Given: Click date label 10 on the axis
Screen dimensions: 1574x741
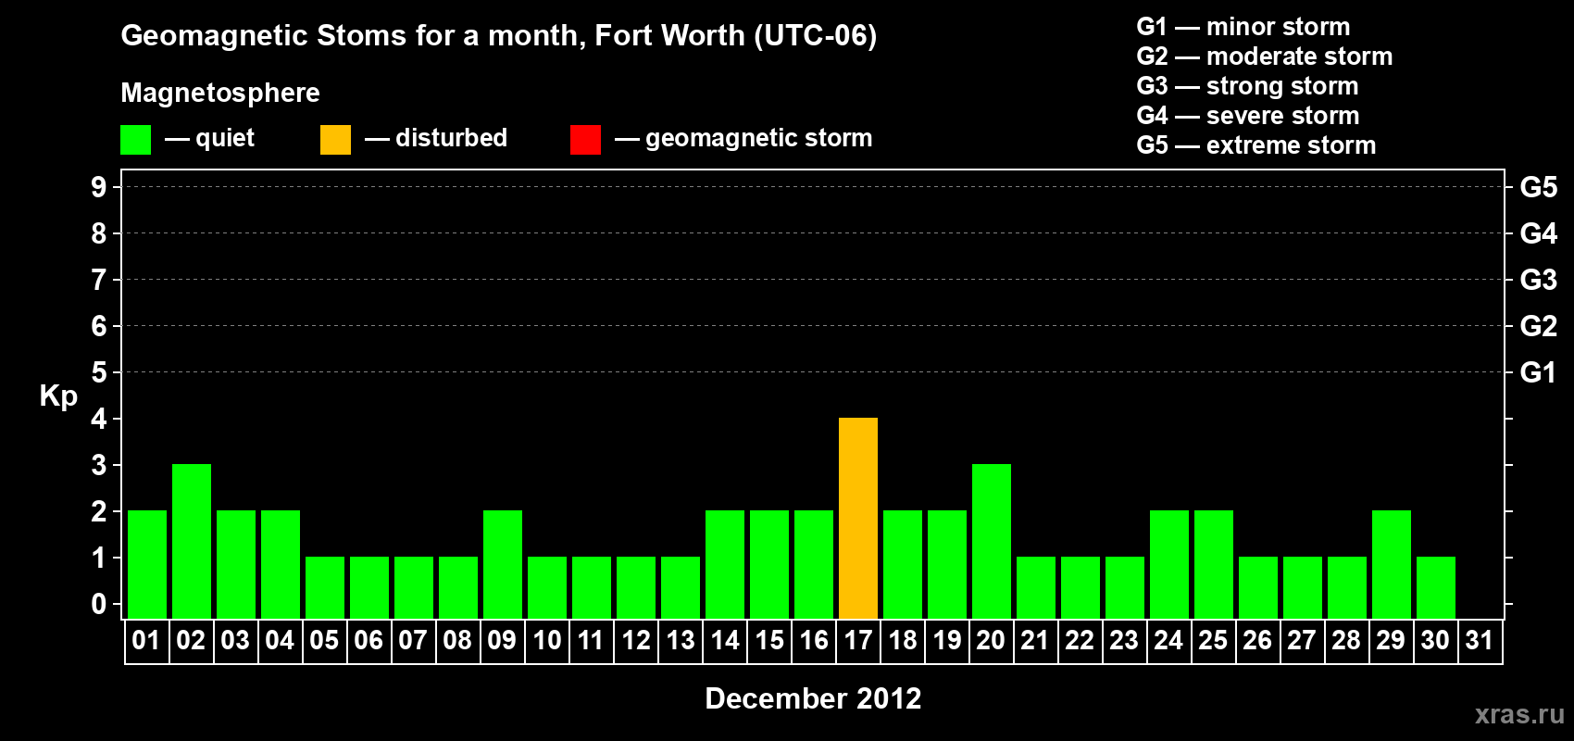Looking at the screenshot, I should (x=547, y=641).
